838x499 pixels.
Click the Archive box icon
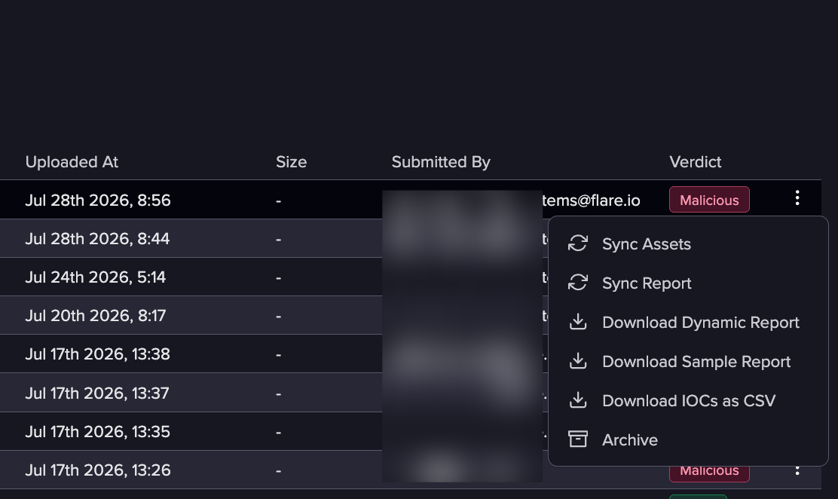pos(578,439)
